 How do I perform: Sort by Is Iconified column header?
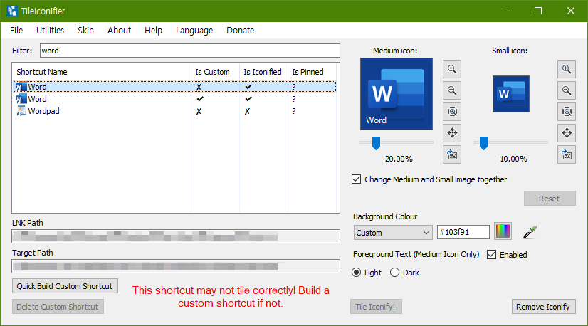pyautogui.click(x=263, y=72)
